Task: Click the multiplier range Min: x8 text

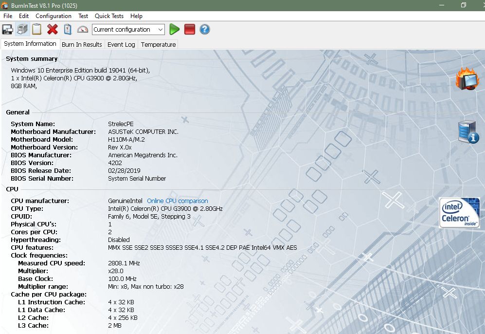Action: pyautogui.click(x=145, y=287)
